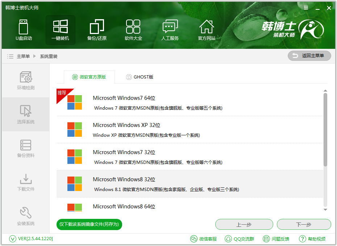Switch to the 微软官方原版 tab
This screenshot has height=246, width=337.
89,77
